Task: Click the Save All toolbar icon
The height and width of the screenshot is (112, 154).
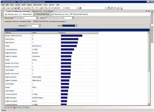Action: (x=19, y=8)
